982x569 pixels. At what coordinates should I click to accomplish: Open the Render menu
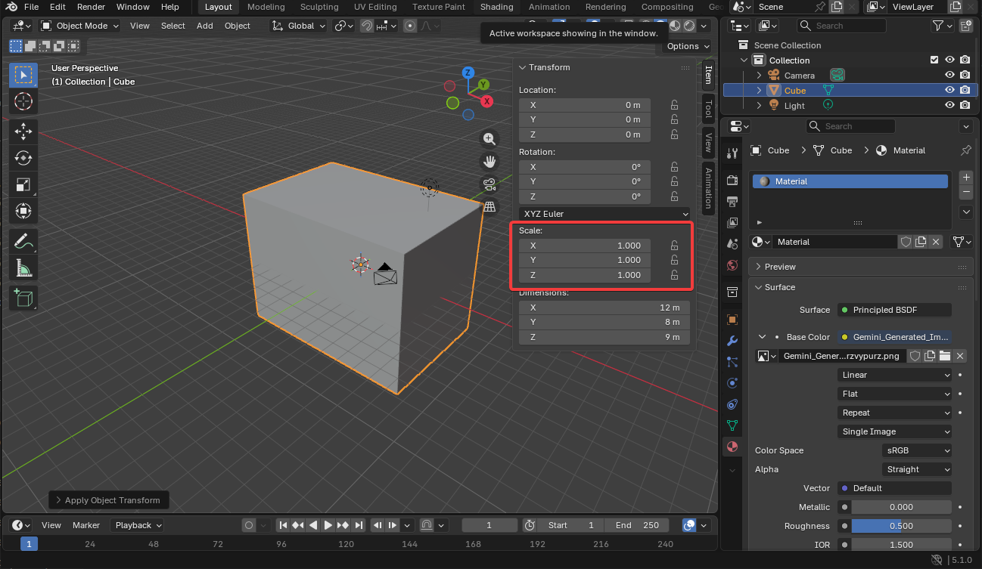pos(92,7)
